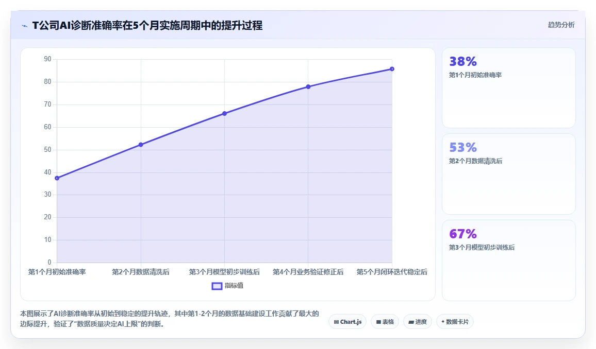This screenshot has width=596, height=349.
Task: Click the data point for 第4个月业务验证修正后
Action: [308, 87]
